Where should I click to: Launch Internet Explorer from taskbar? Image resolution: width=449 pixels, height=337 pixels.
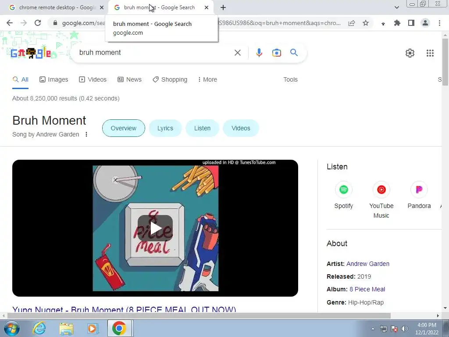pyautogui.click(x=39, y=328)
